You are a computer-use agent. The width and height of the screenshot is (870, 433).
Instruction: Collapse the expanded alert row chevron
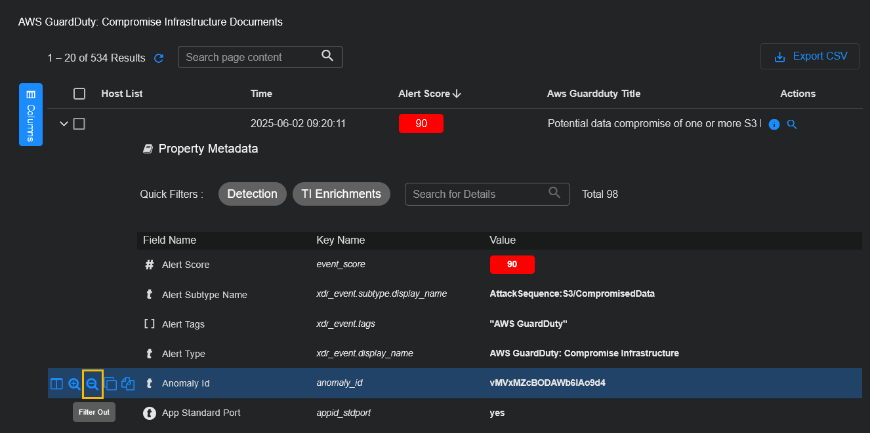(x=64, y=124)
